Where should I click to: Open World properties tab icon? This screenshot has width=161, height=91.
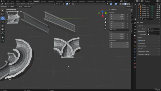pyautogui.click(x=135, y=38)
